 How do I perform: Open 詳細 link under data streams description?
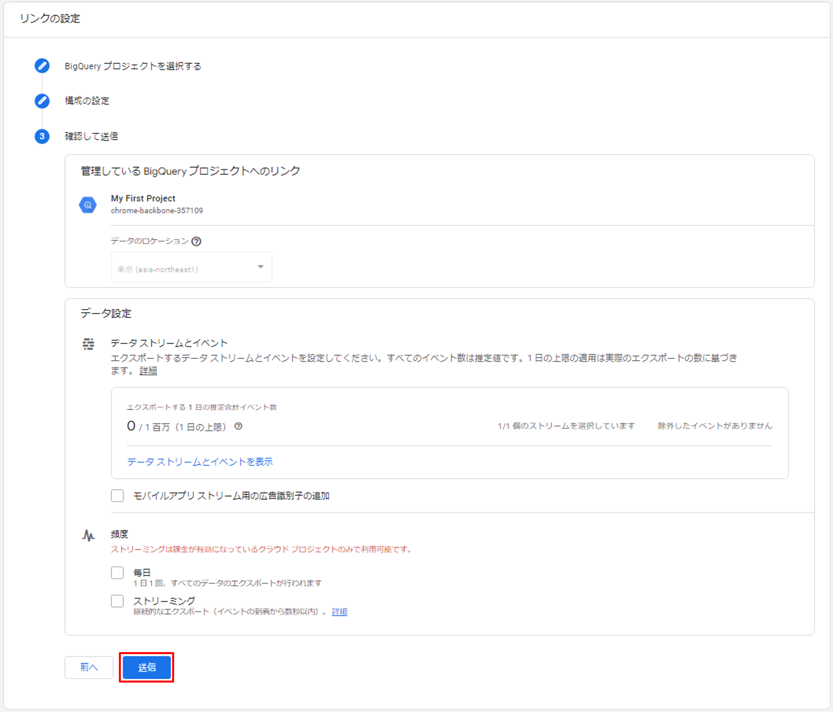pyautogui.click(x=148, y=371)
